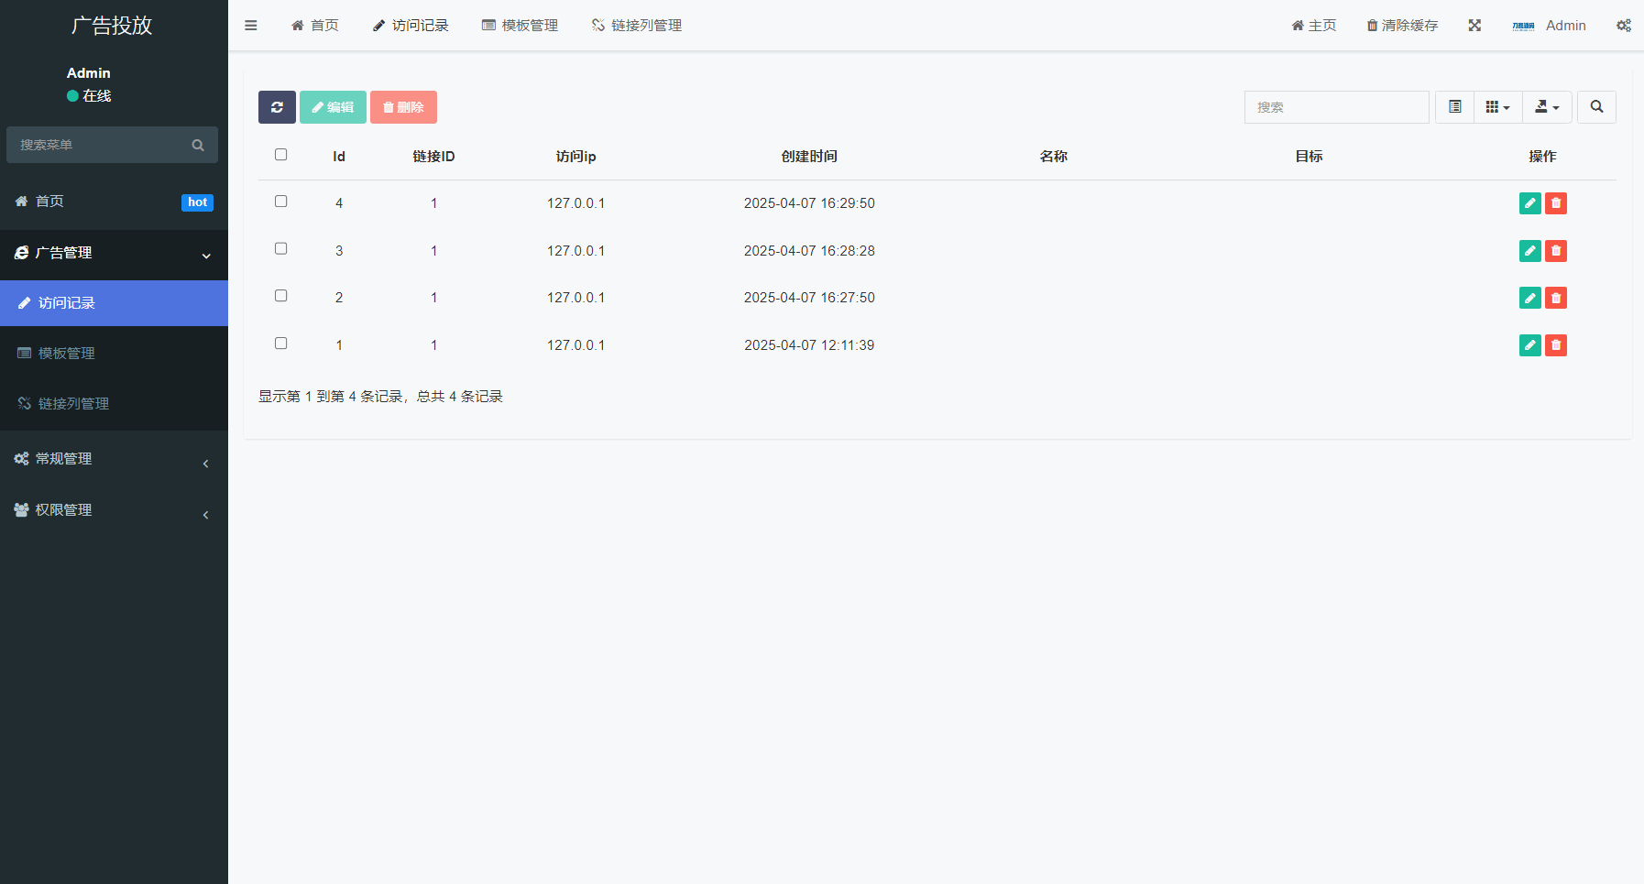The width and height of the screenshot is (1644, 884).
Task: Click the card/detail view icon near search box
Action: 1454,106
